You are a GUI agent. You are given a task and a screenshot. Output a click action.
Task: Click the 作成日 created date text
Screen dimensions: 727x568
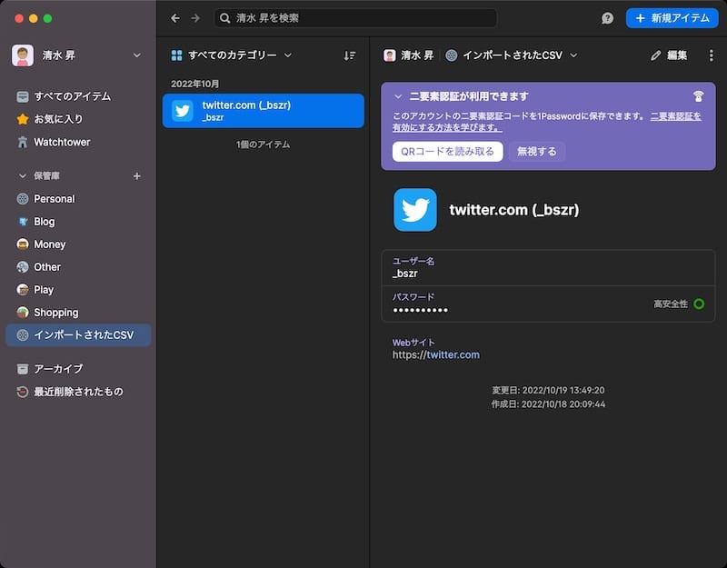click(548, 404)
